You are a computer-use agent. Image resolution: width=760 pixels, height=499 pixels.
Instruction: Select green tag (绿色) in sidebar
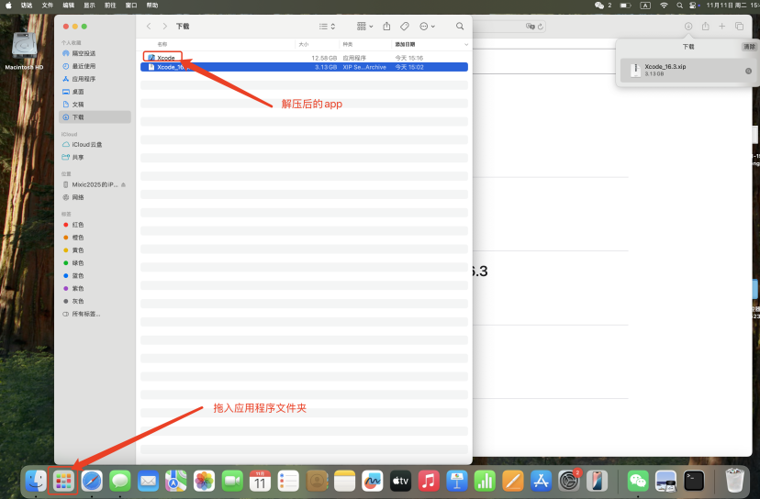click(95, 262)
